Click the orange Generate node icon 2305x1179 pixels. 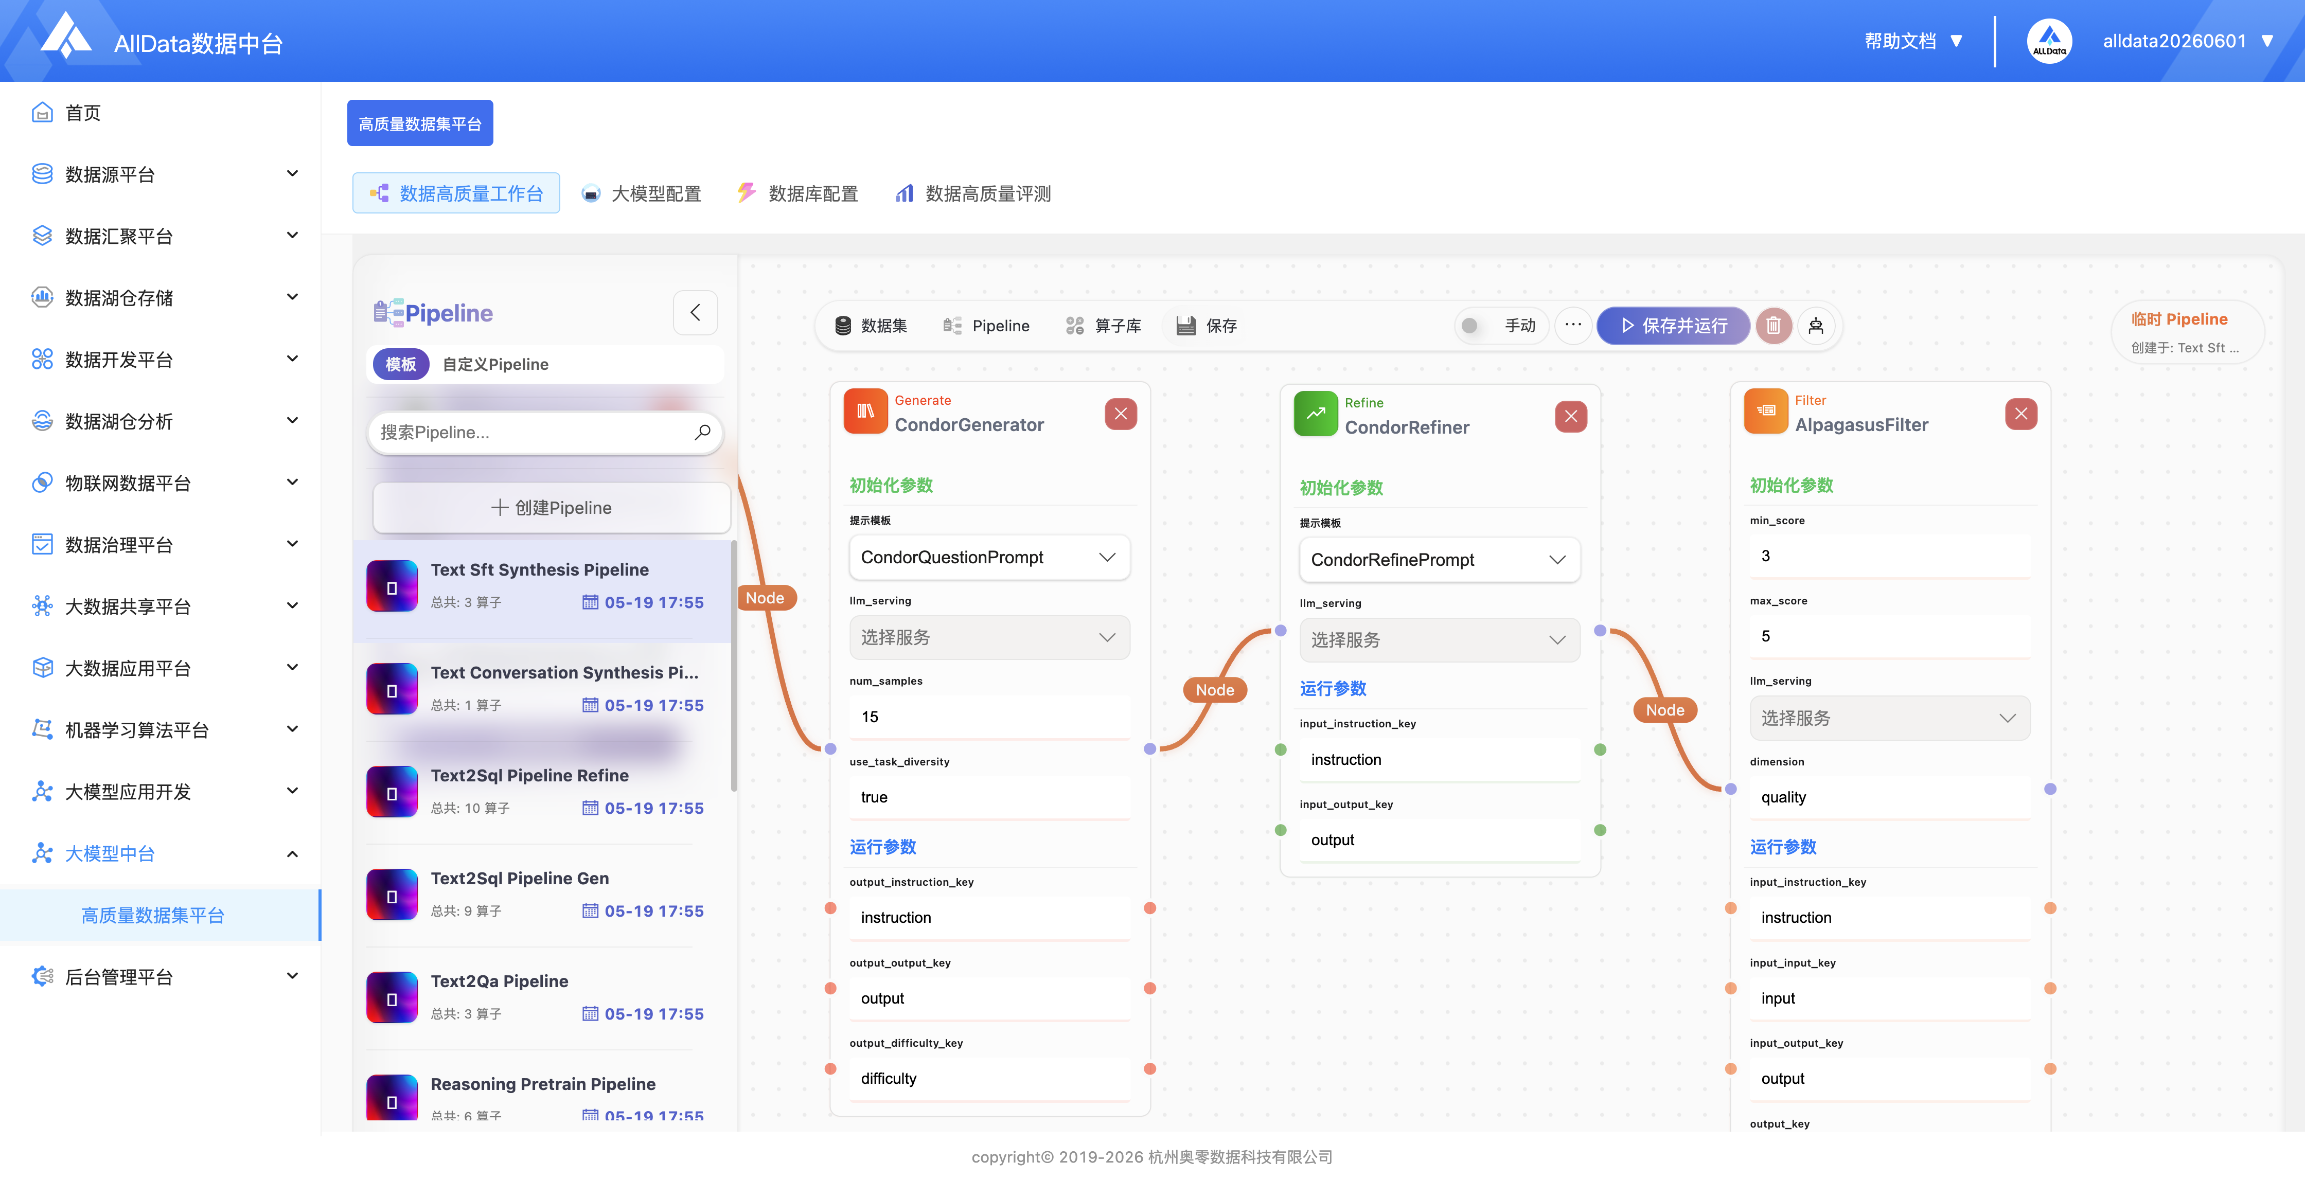pyautogui.click(x=865, y=412)
